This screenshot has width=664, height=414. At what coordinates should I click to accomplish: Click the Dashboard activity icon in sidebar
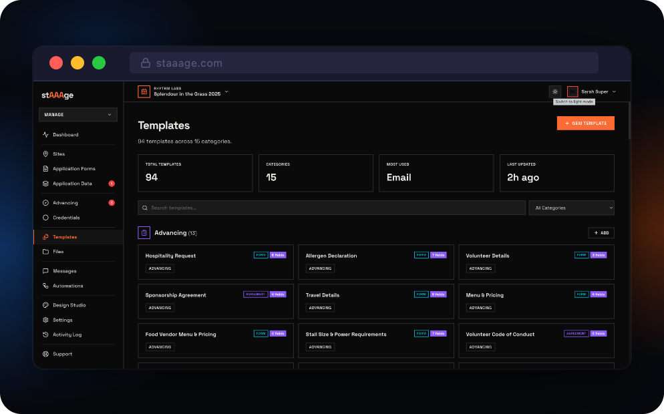click(x=45, y=135)
